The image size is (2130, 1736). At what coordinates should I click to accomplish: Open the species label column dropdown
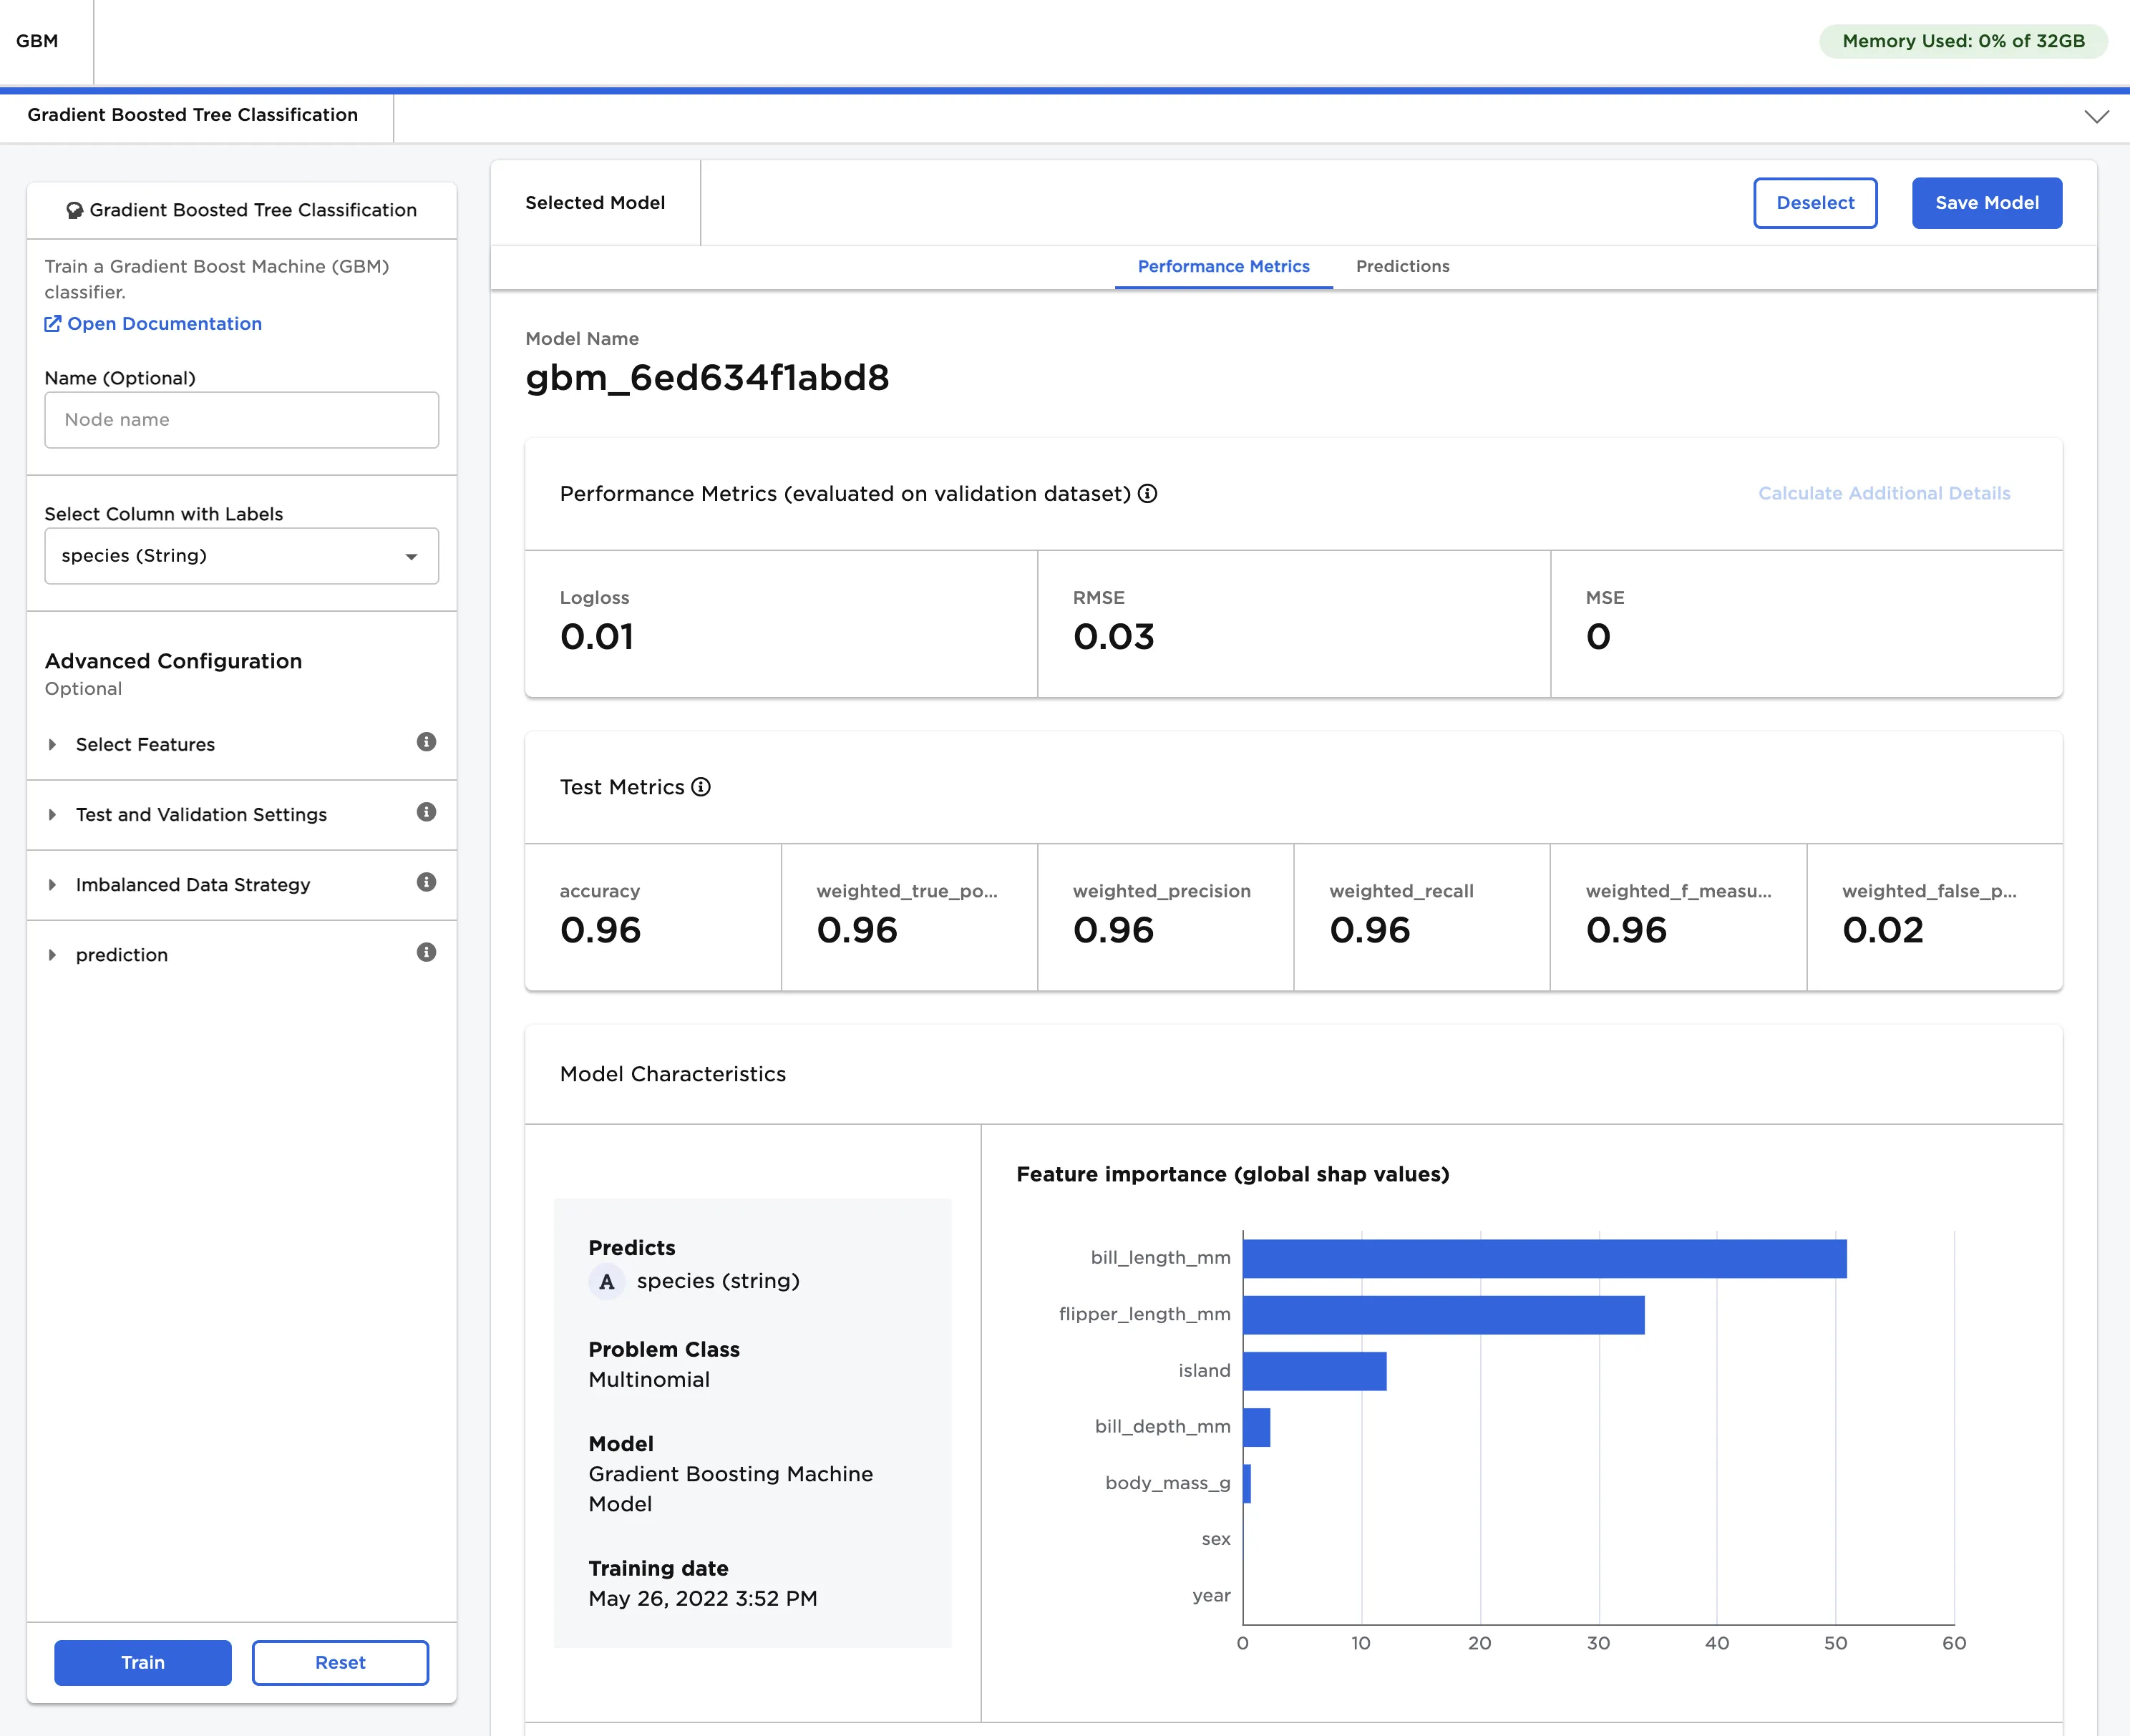click(241, 556)
